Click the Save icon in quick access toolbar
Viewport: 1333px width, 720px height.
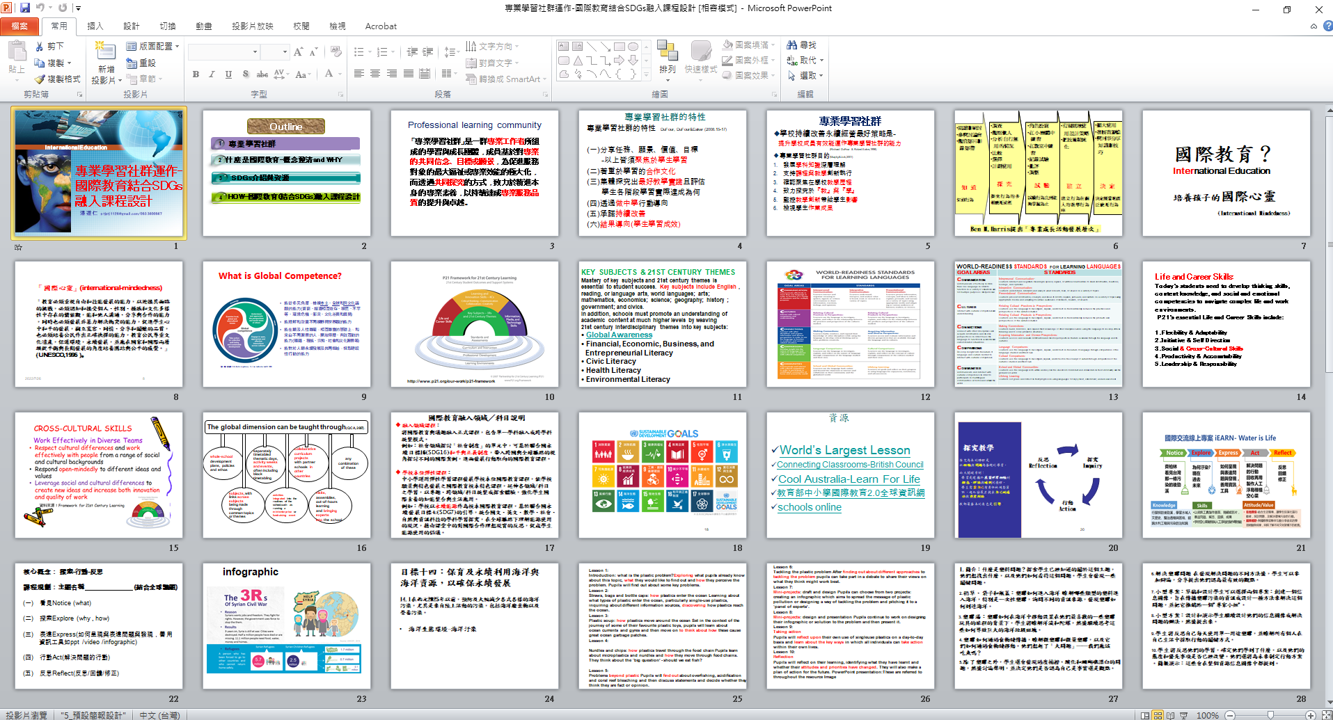(x=25, y=8)
